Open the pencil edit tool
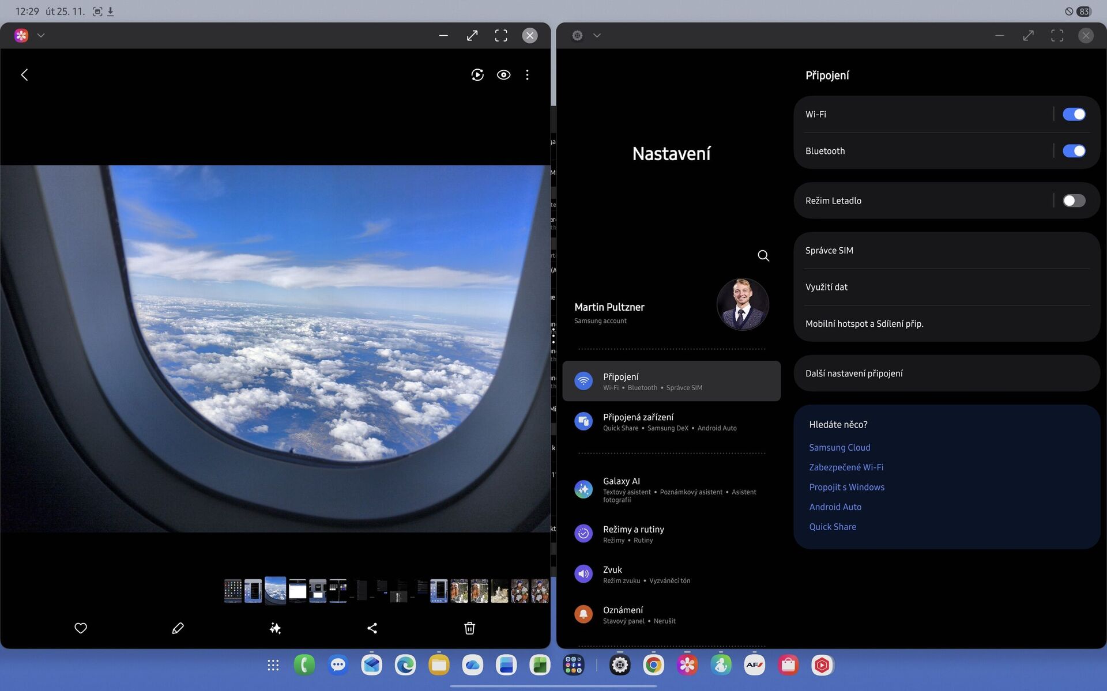The image size is (1107, 691). pyautogui.click(x=178, y=628)
